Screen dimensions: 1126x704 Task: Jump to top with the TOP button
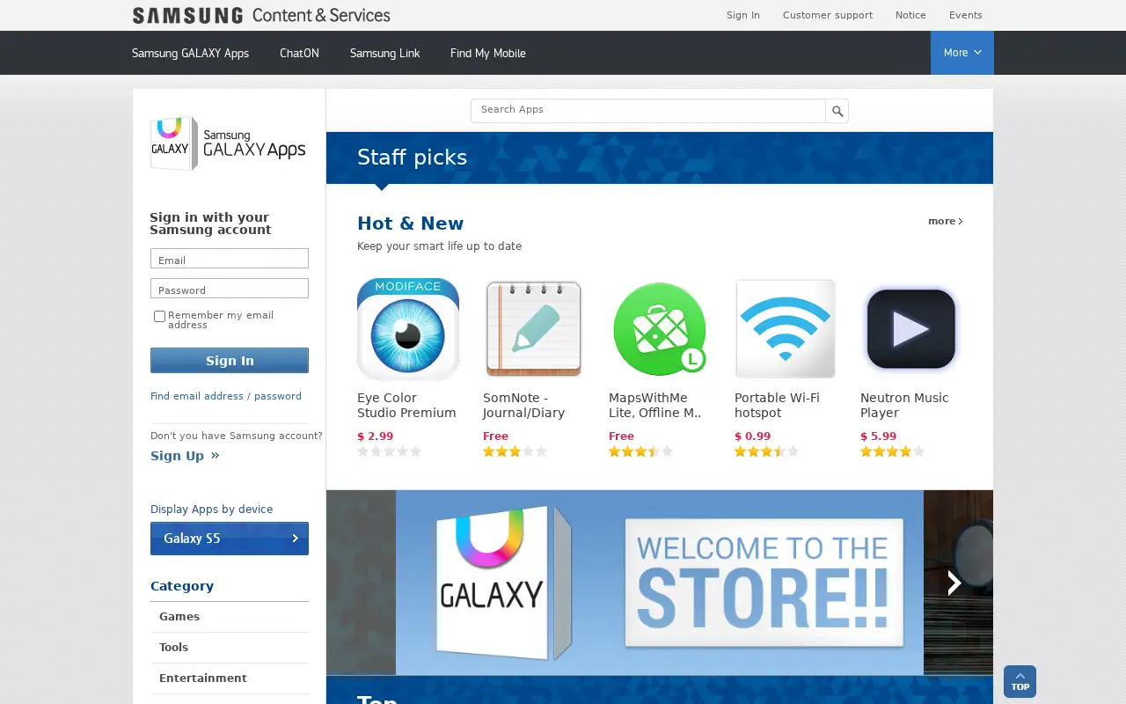coord(1020,681)
